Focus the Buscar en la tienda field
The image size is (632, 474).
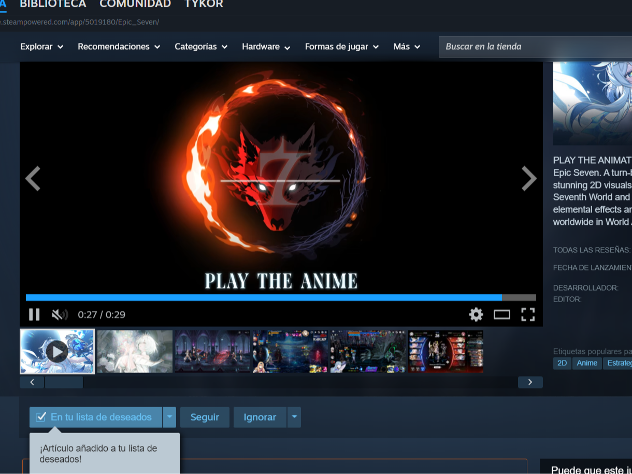(x=535, y=47)
